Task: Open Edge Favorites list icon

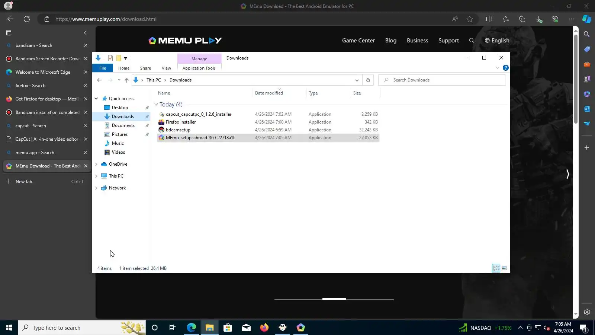Action: click(x=506, y=19)
